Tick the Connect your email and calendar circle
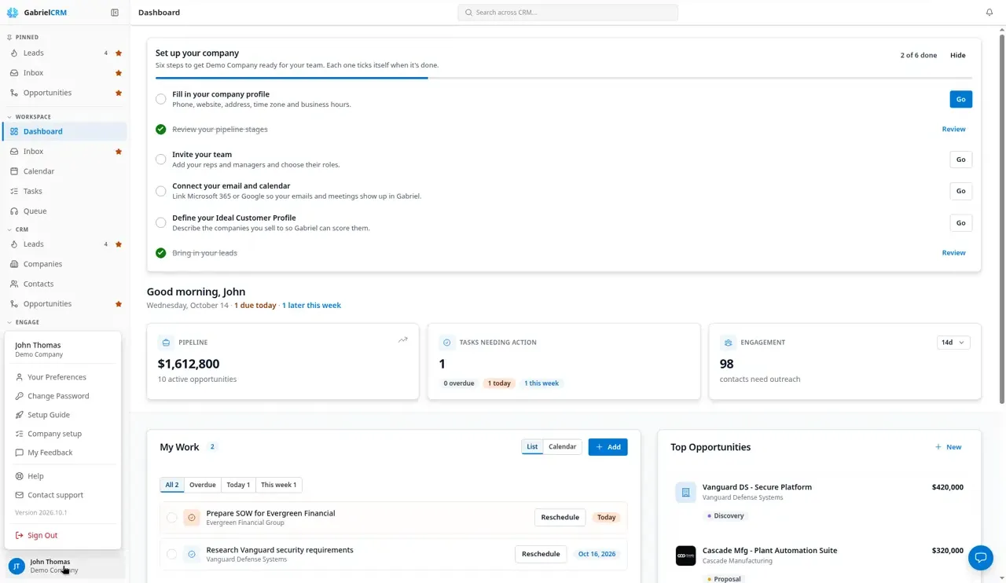The width and height of the screenshot is (1006, 583). point(161,191)
